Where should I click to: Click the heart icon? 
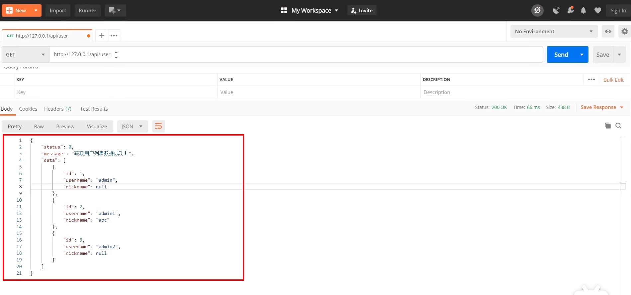click(x=597, y=11)
